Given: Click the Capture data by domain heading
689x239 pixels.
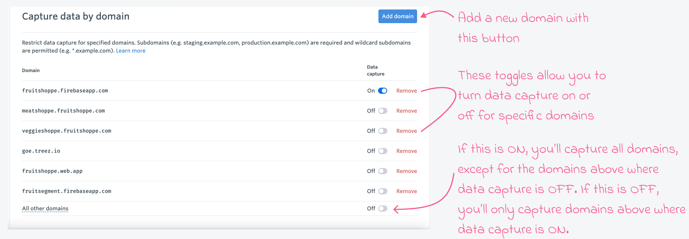Looking at the screenshot, I should click(x=76, y=16).
